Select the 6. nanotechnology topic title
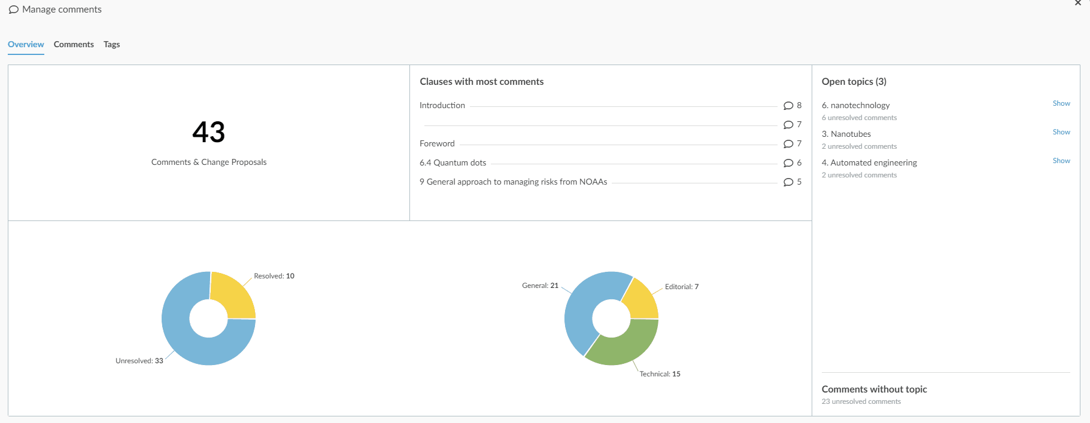 [x=856, y=105]
